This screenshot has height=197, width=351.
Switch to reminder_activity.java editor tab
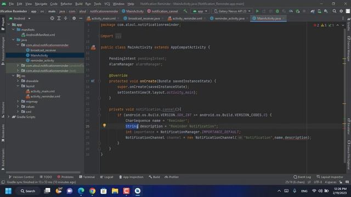[x=229, y=18]
